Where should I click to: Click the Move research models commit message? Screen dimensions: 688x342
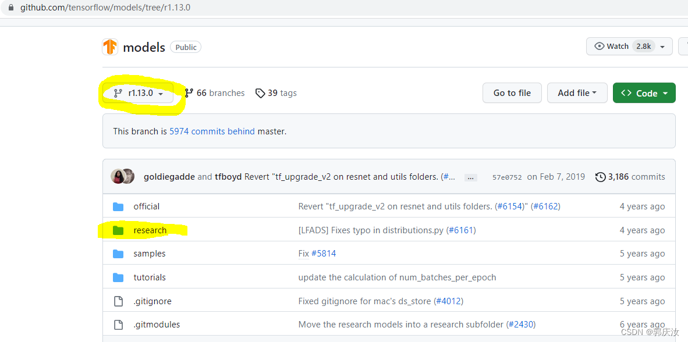pos(402,325)
